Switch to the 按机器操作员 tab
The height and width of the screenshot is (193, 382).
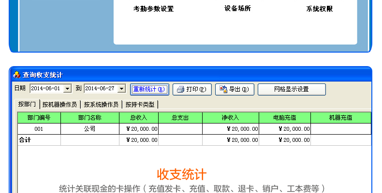(59, 104)
